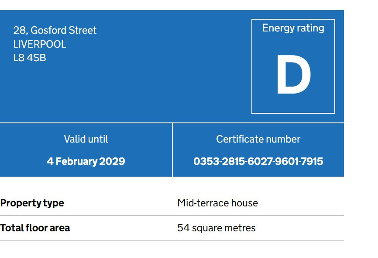Click the Certificate number label
The height and width of the screenshot is (258, 378).
(x=258, y=139)
